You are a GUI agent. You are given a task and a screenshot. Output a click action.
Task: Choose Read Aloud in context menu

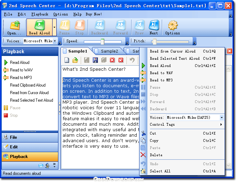[182, 66]
